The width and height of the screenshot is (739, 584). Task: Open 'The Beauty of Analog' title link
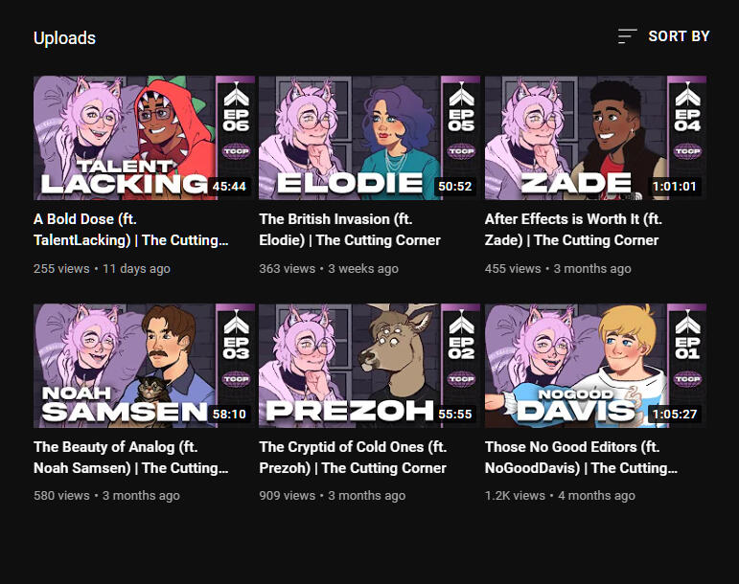click(x=131, y=458)
